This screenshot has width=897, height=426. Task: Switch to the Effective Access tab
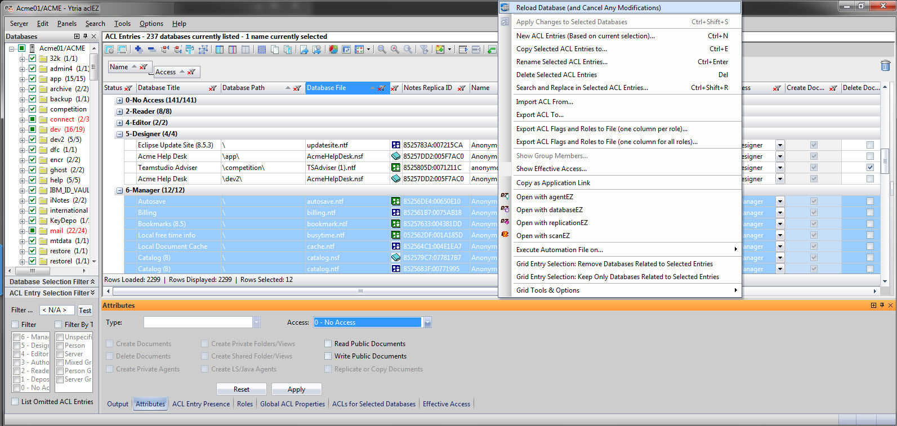pos(446,404)
